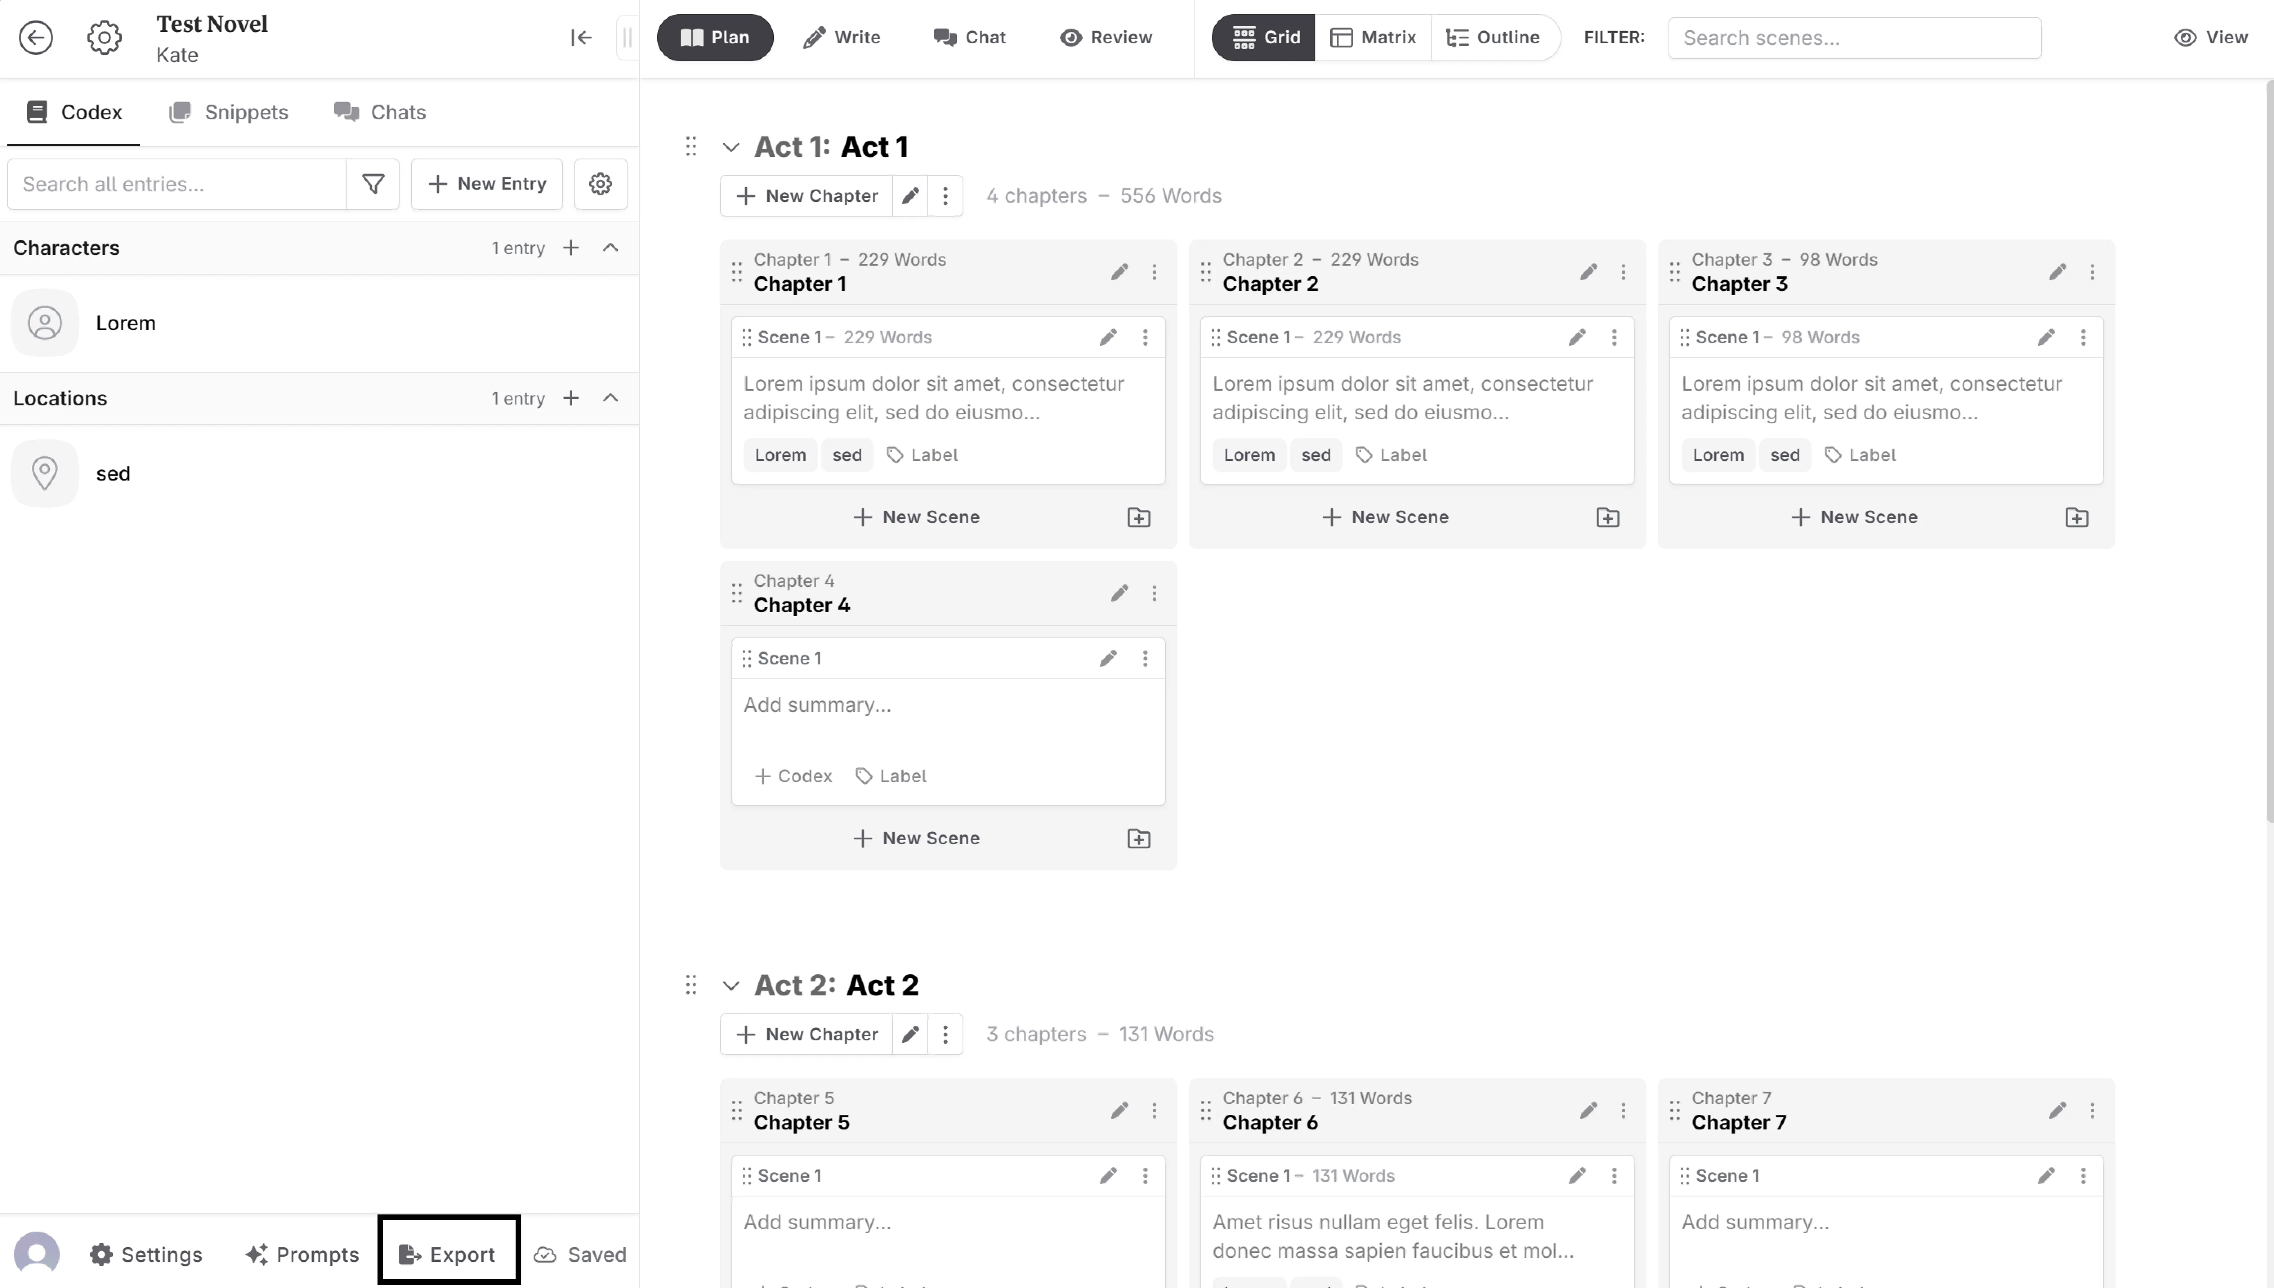2274x1288 pixels.
Task: Collapse Act 2 section
Action: [x=730, y=986]
